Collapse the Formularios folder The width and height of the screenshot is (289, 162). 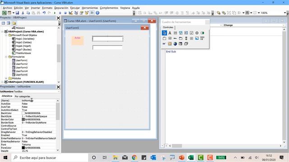click(x=6, y=57)
